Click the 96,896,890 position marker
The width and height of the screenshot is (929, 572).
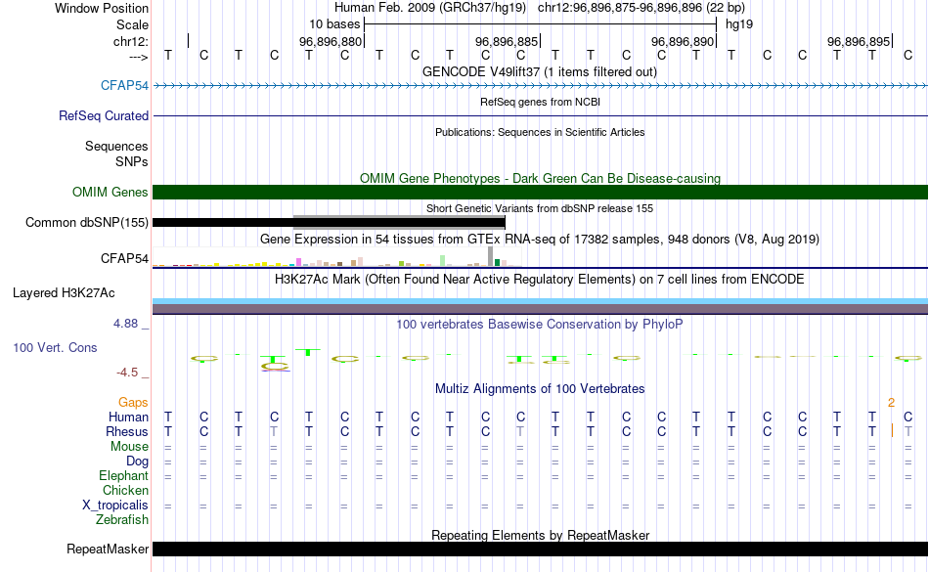[x=683, y=41]
